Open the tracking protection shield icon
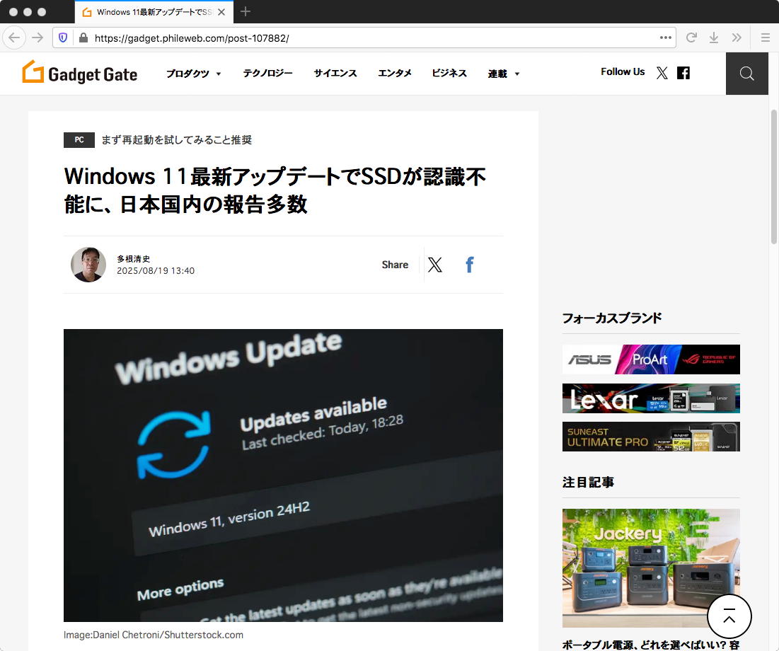This screenshot has height=651, width=779. tap(63, 38)
